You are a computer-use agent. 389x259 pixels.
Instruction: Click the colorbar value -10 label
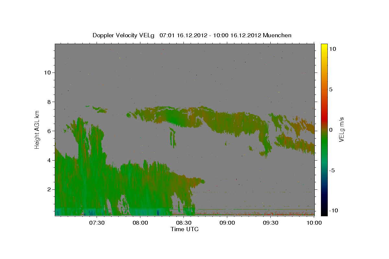[334, 210]
